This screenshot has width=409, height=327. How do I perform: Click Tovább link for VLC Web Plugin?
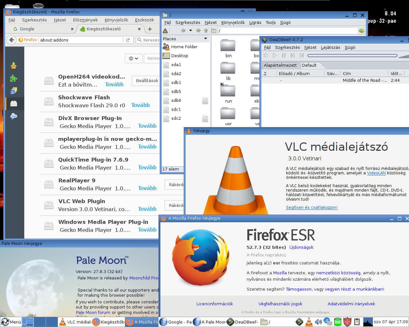[147, 209]
